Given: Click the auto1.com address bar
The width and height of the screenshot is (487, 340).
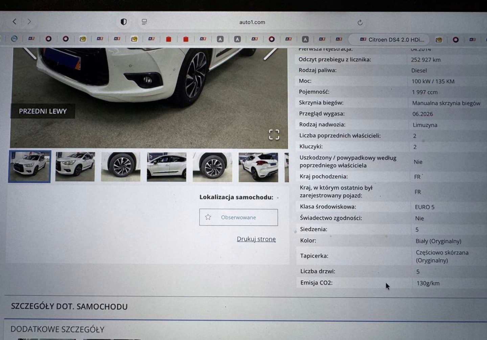Looking at the screenshot, I should pos(252,22).
